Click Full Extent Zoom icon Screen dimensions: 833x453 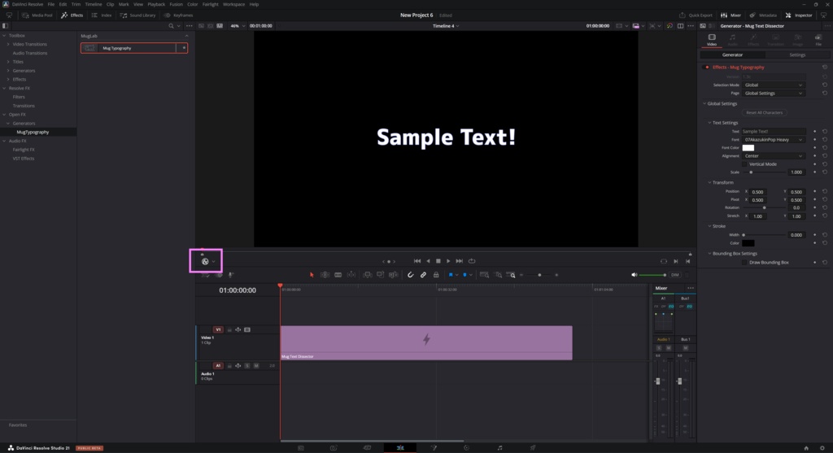click(x=484, y=275)
